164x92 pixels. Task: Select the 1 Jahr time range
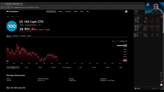pyautogui.click(x=80, y=67)
